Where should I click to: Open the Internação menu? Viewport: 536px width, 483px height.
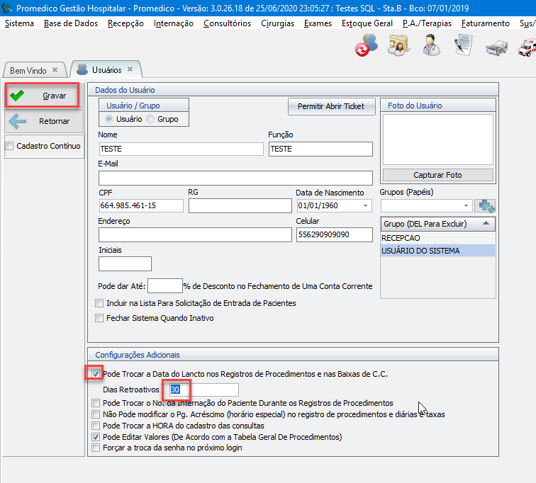(173, 23)
